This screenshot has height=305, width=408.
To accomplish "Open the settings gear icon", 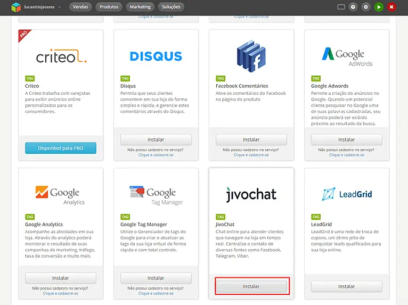I will (366, 7).
